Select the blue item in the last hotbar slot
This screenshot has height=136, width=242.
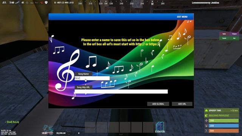click(x=160, y=127)
